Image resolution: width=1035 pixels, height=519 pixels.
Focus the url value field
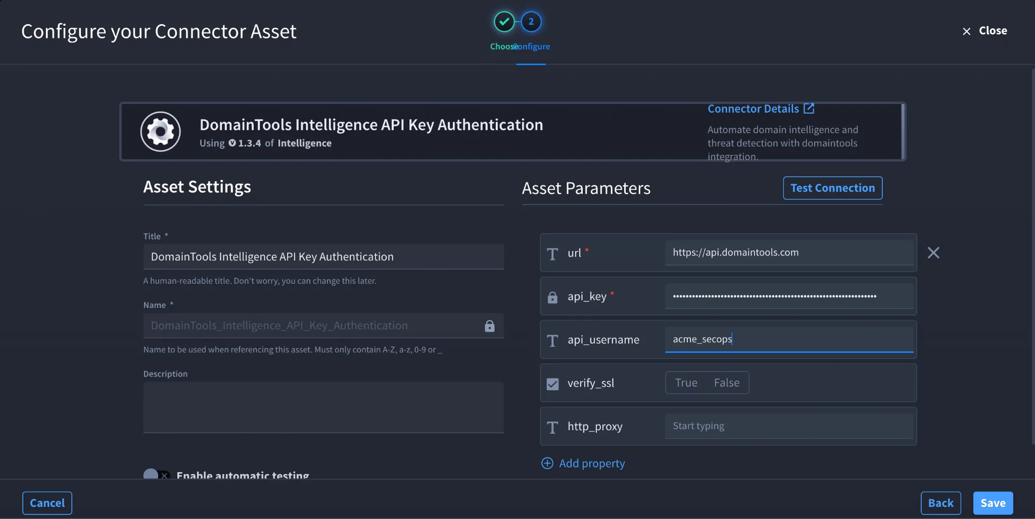tap(789, 252)
